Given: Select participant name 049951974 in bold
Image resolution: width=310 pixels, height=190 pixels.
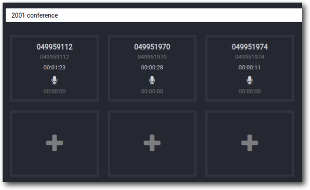Looking at the screenshot, I should click(250, 47).
